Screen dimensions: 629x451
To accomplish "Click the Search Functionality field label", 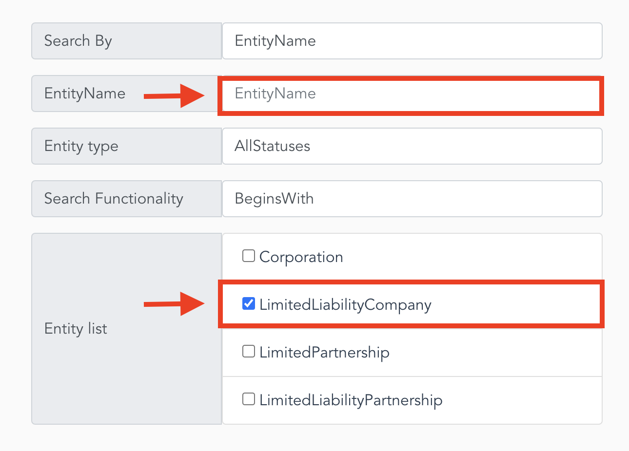I will click(x=114, y=199).
